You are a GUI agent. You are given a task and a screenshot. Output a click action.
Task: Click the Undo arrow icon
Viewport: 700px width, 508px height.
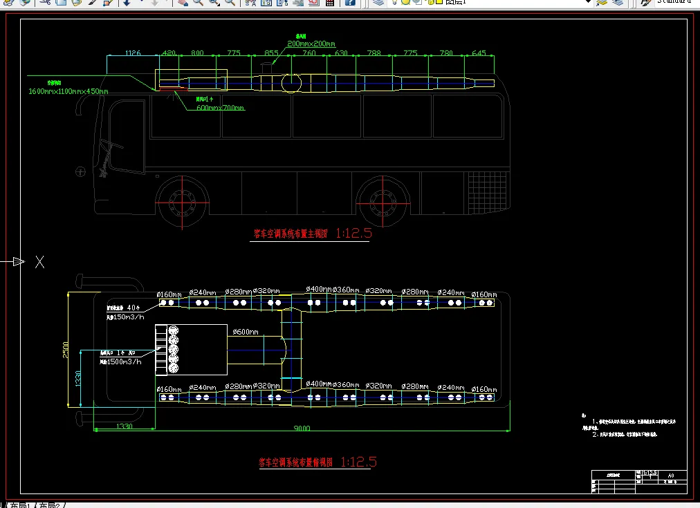pos(127,2)
